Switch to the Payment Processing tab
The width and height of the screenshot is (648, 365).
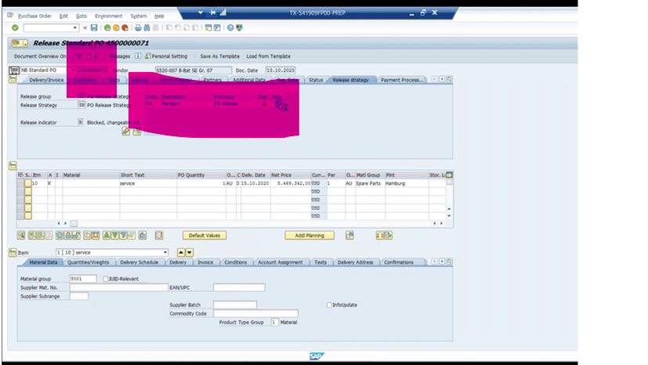pyautogui.click(x=402, y=80)
